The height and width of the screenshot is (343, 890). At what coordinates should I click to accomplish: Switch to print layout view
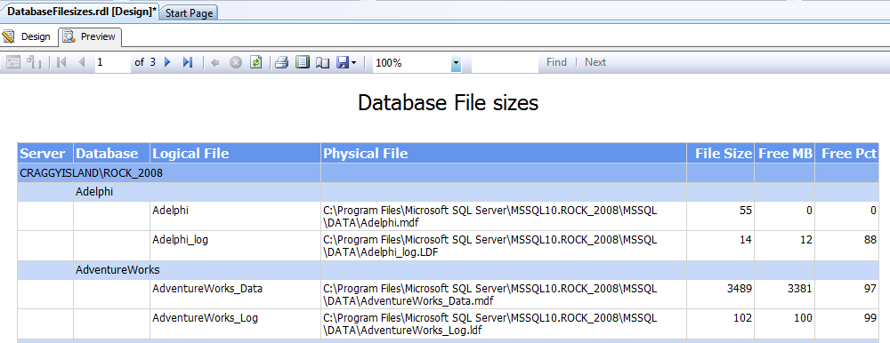tap(303, 62)
